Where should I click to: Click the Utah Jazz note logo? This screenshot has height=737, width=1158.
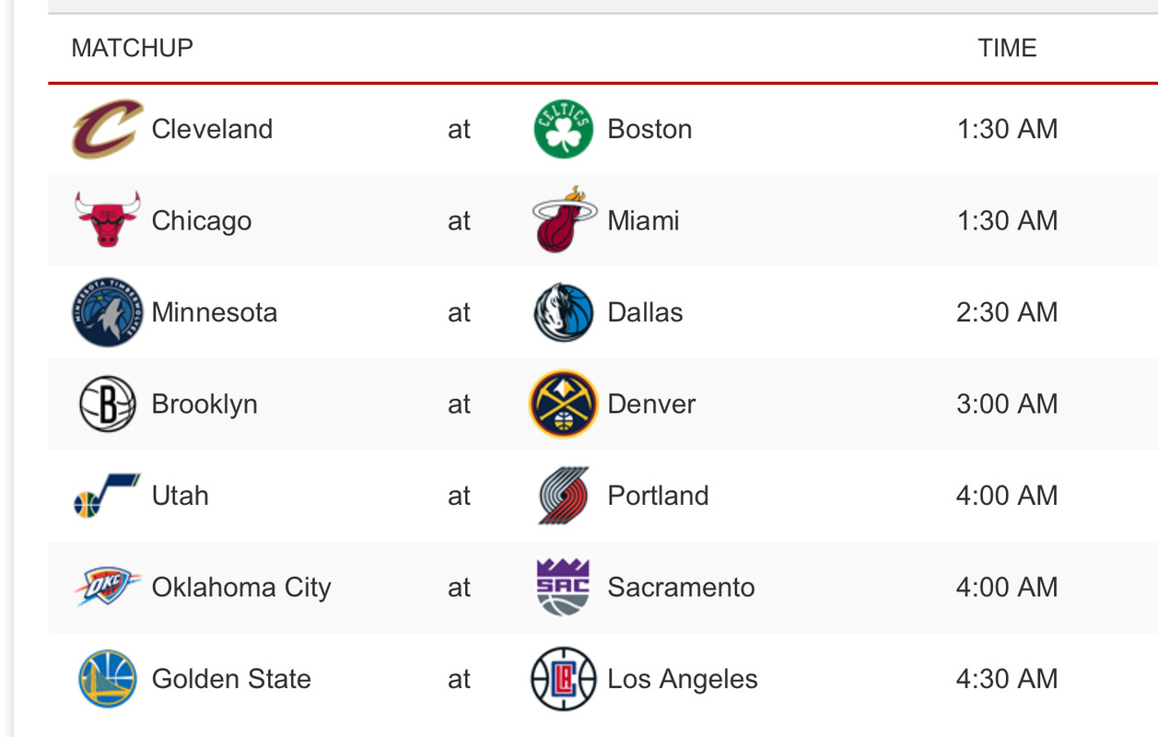(108, 496)
